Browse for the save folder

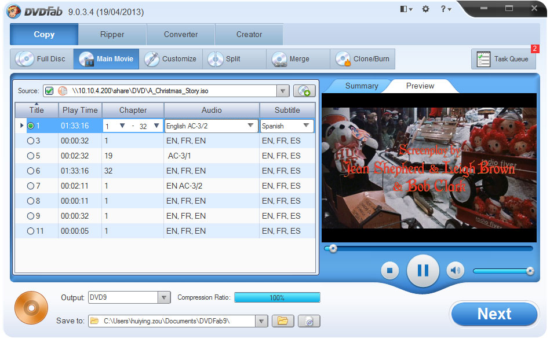click(283, 321)
